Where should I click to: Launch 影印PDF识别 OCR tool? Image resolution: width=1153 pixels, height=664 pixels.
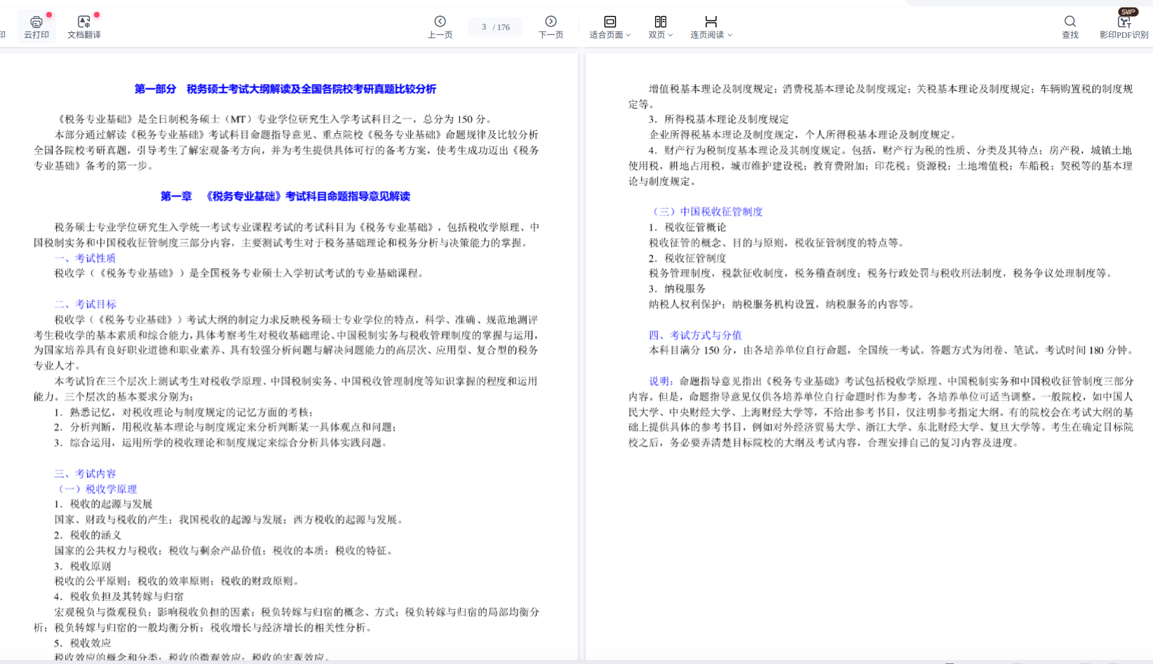[x=1124, y=23]
